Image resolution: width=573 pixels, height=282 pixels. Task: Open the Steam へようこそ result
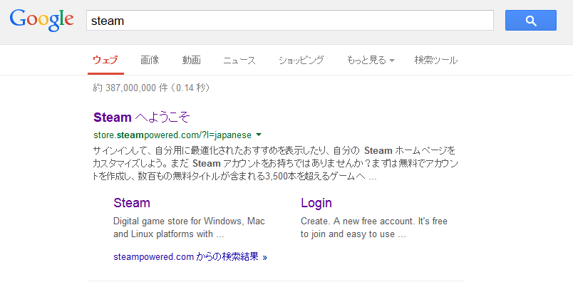(142, 117)
